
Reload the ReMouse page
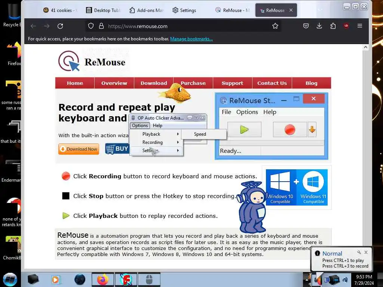click(x=60, y=26)
